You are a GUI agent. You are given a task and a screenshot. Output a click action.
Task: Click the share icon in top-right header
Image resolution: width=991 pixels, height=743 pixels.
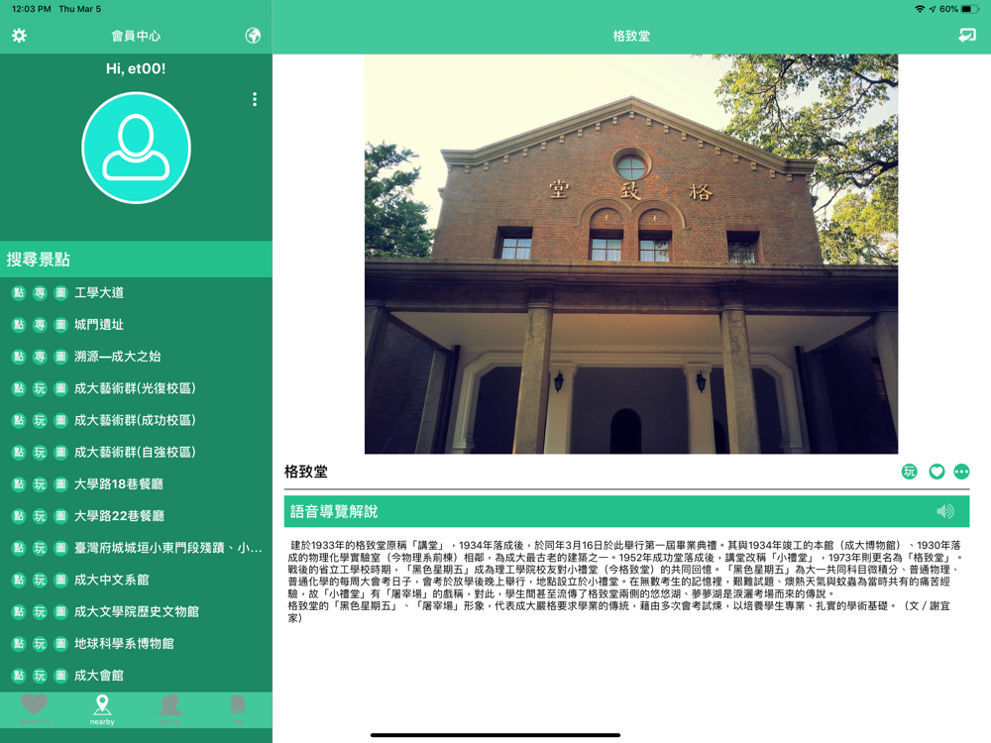(966, 36)
